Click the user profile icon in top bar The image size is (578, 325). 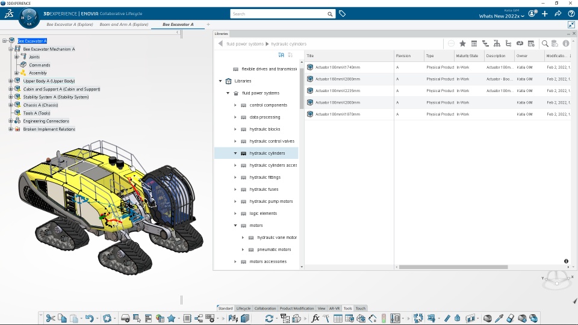point(532,14)
